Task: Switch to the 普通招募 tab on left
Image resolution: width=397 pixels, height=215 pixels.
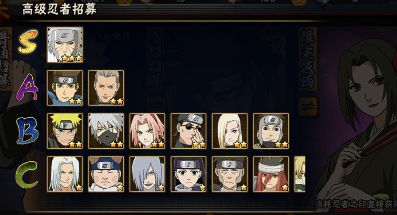Action: pyautogui.click(x=5, y=59)
